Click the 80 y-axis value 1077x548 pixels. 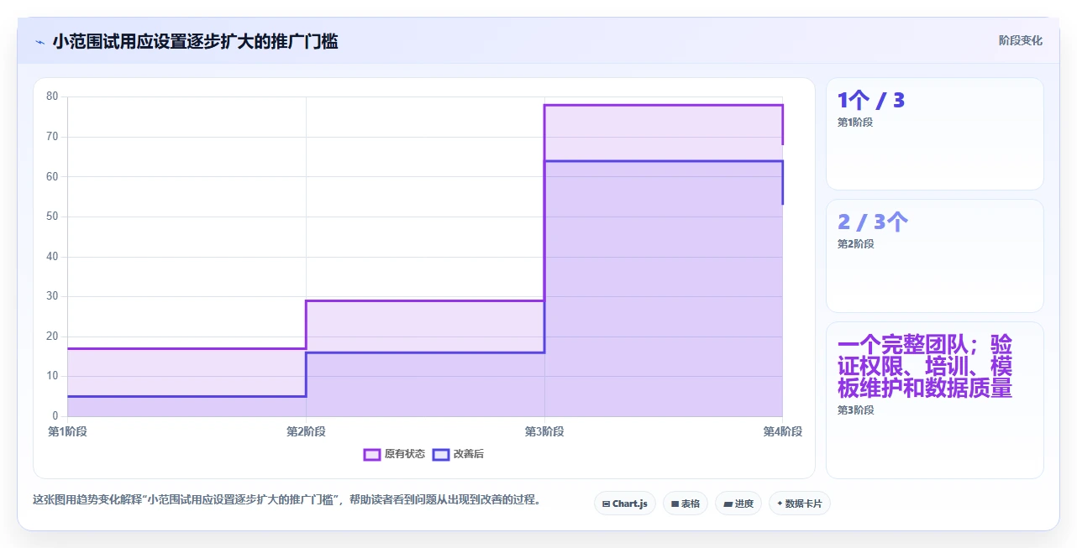pyautogui.click(x=52, y=97)
